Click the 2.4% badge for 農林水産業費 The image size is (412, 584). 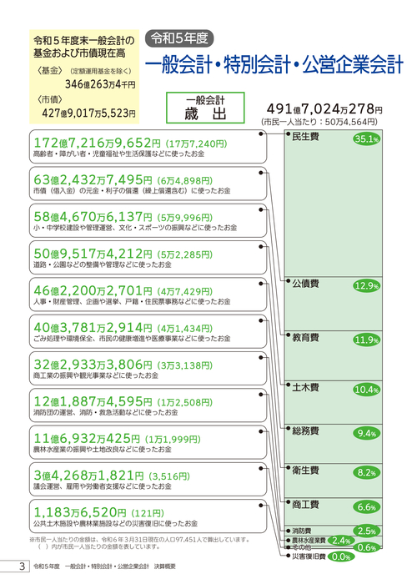[341, 541]
